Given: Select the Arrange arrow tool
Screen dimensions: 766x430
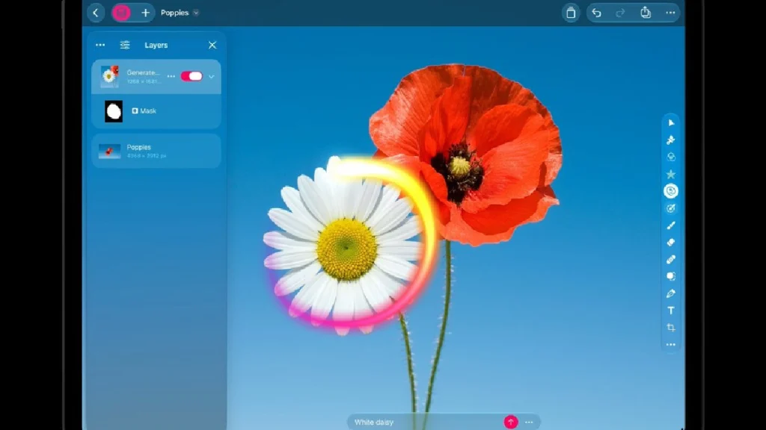Looking at the screenshot, I should click(671, 123).
